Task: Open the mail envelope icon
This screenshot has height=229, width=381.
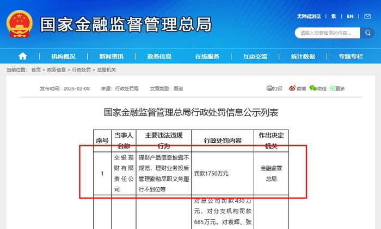Action: pyautogui.click(x=367, y=16)
